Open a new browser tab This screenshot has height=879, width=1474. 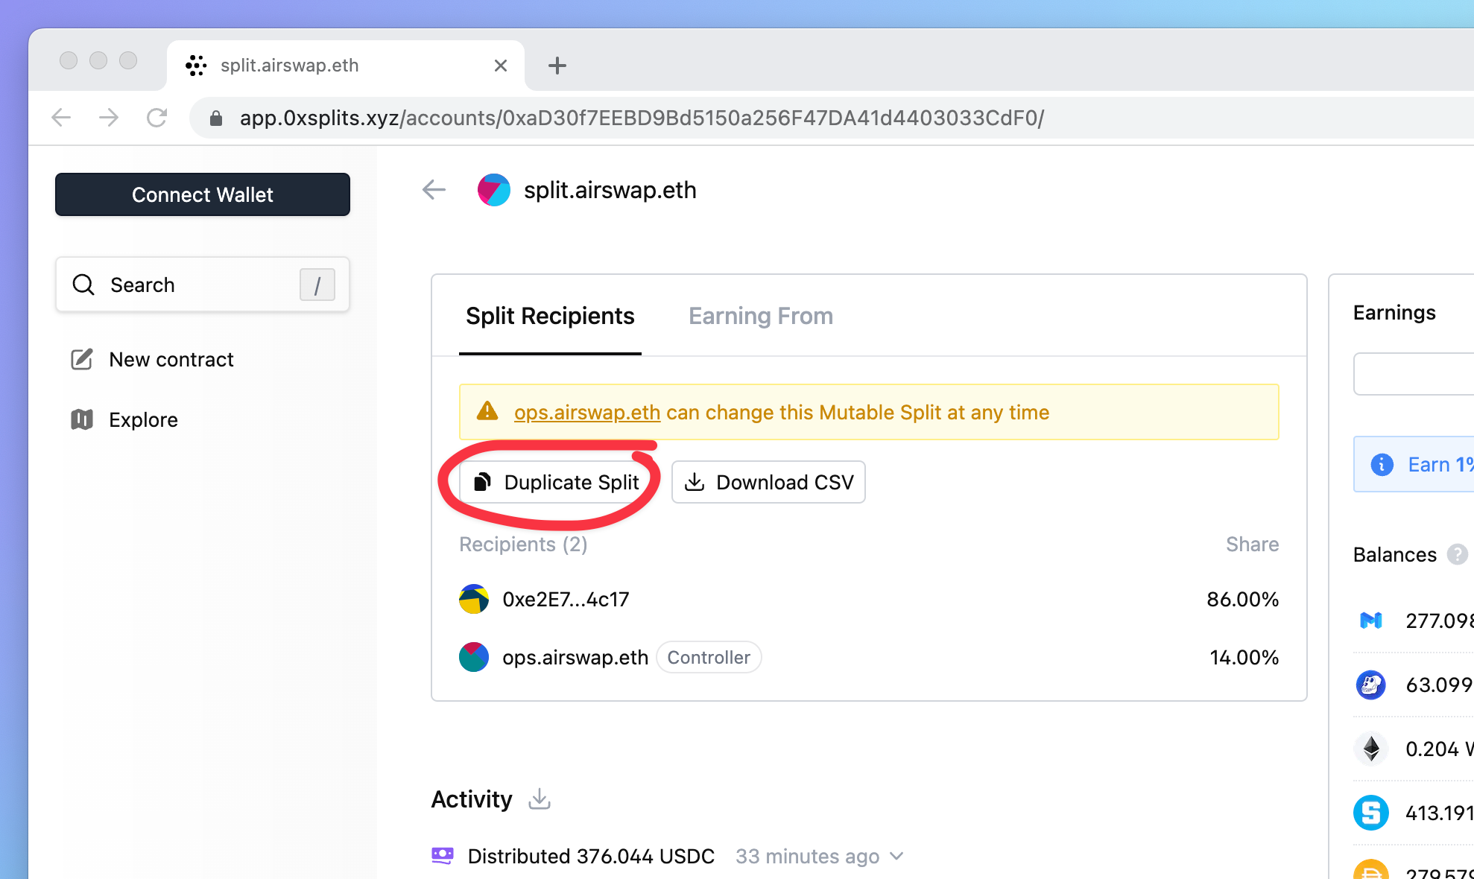pyautogui.click(x=557, y=66)
